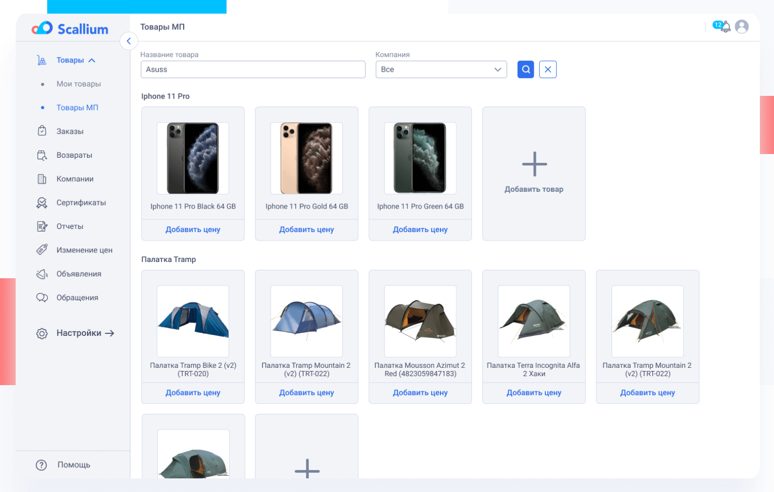
Task: Click the Scallium logo
Action: [70, 28]
